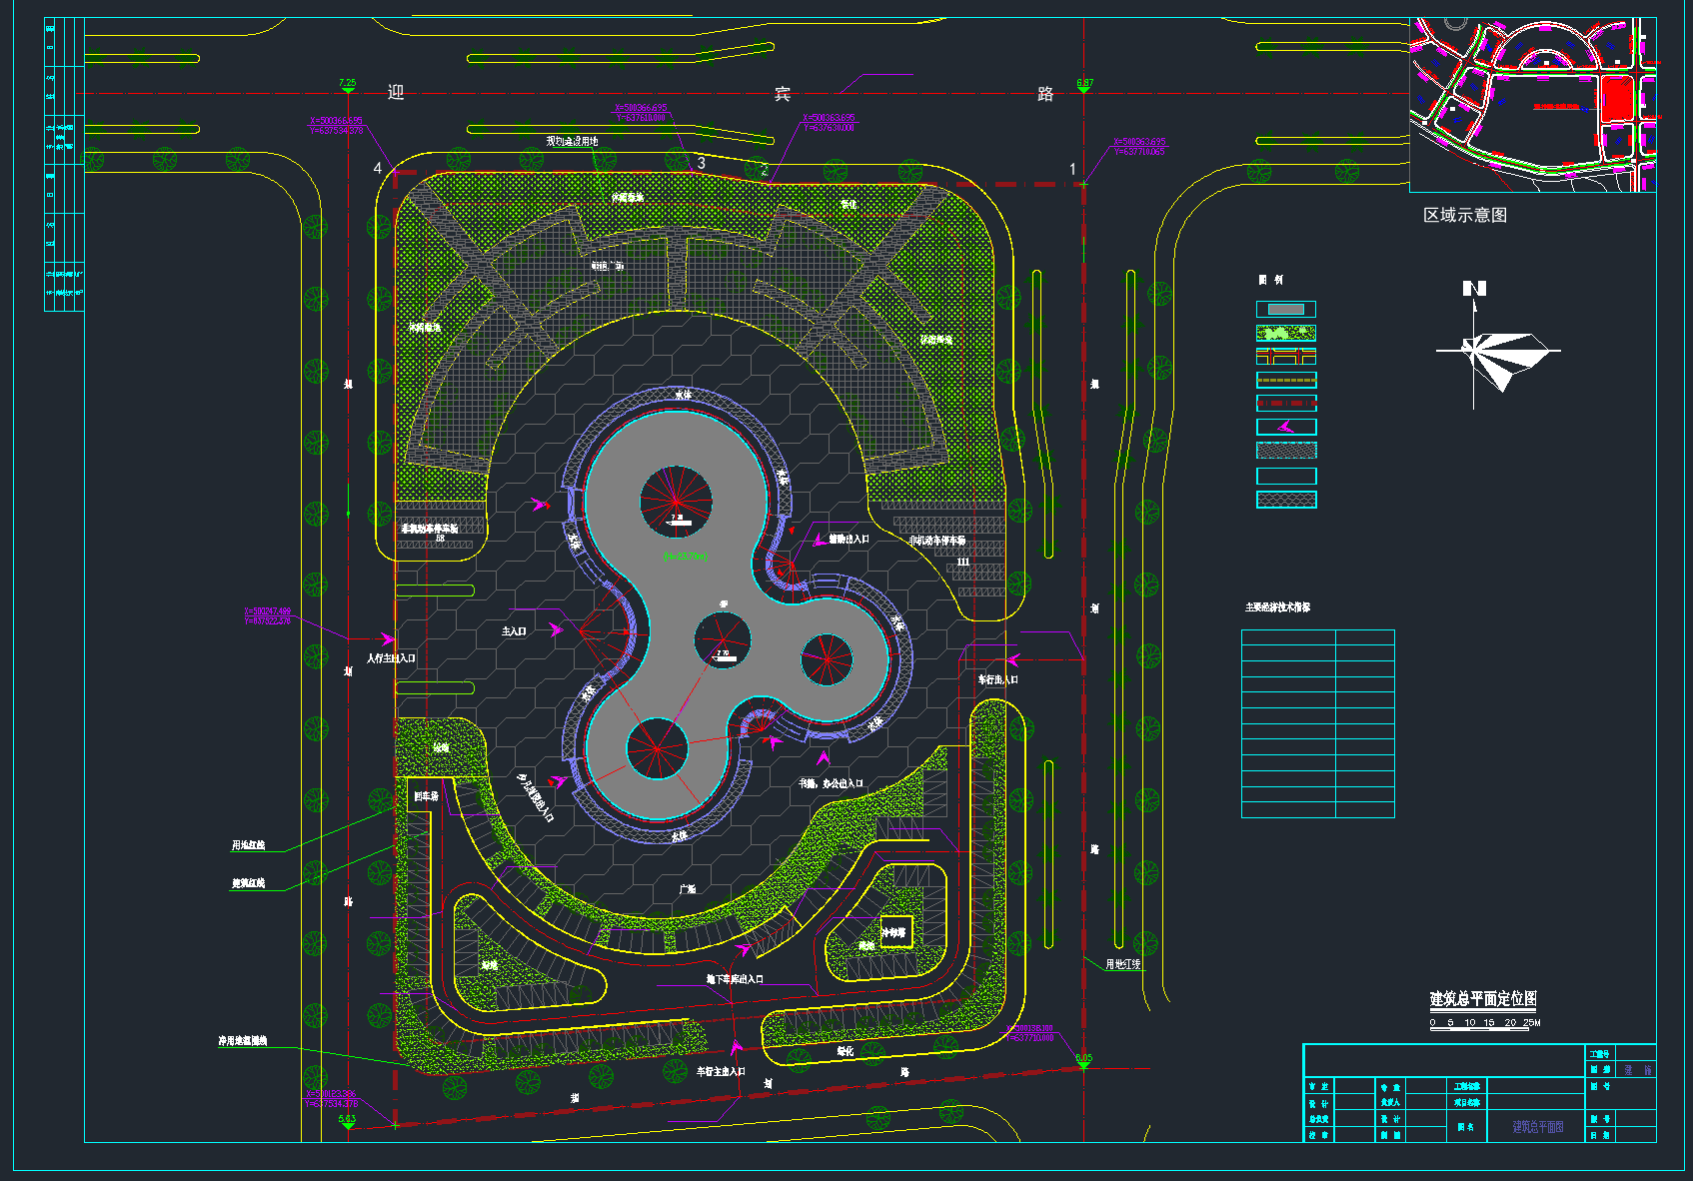The image size is (1693, 1181).
Task: Click the 建筑红线 leader label
Action: (x=249, y=883)
